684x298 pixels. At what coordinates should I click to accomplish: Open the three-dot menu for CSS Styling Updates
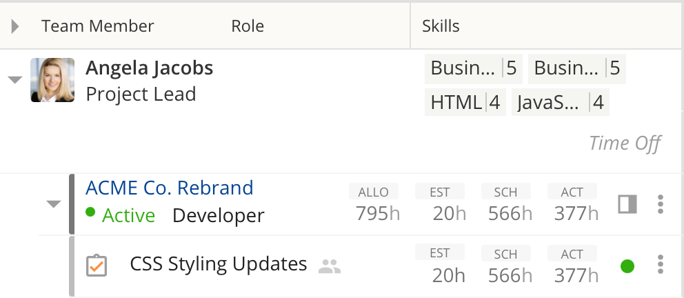coord(661,264)
